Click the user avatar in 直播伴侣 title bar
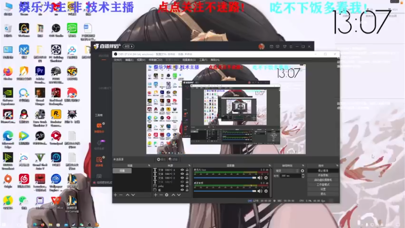Image resolution: width=405 pixels, height=228 pixels. tap(261, 47)
